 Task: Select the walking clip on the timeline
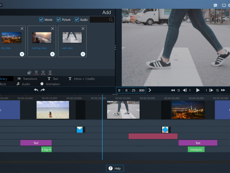123,110
